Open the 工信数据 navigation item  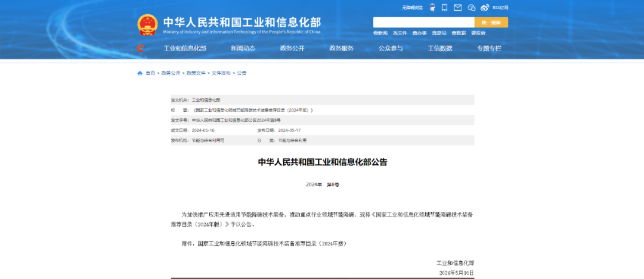point(440,48)
